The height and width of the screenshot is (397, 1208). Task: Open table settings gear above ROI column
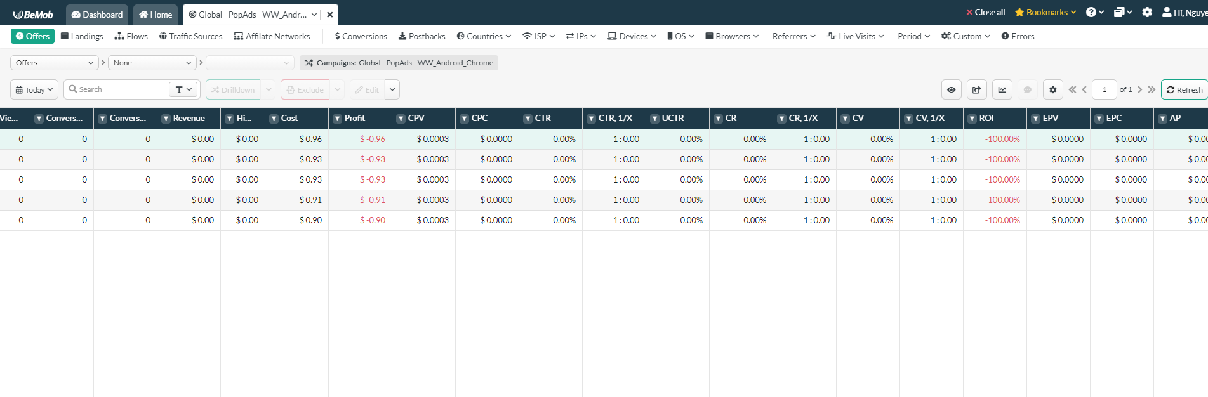[x=1052, y=89]
